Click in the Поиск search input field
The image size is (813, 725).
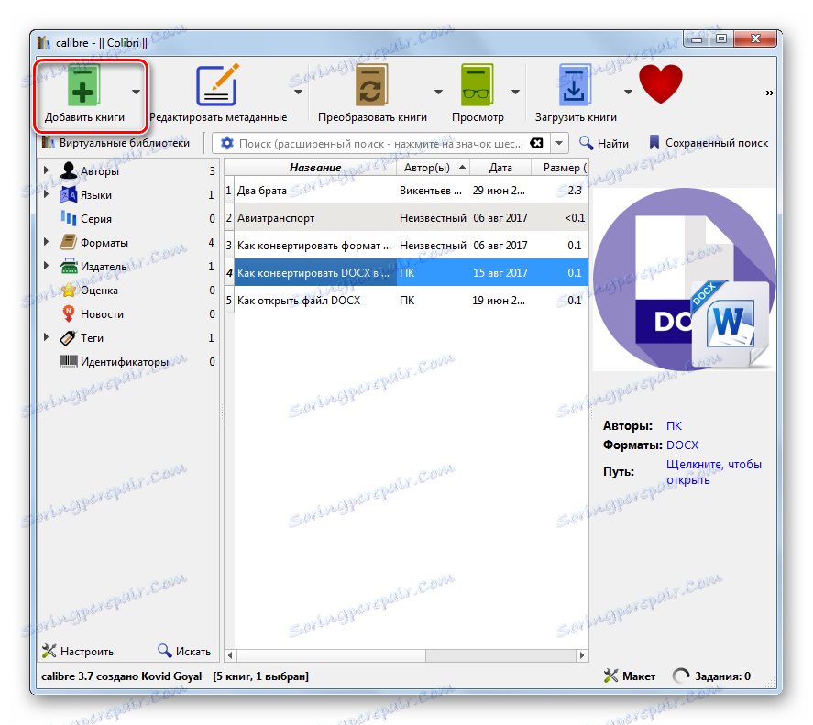[381, 143]
